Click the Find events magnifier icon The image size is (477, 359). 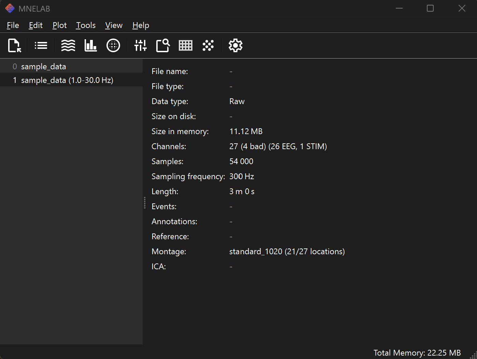[163, 45]
